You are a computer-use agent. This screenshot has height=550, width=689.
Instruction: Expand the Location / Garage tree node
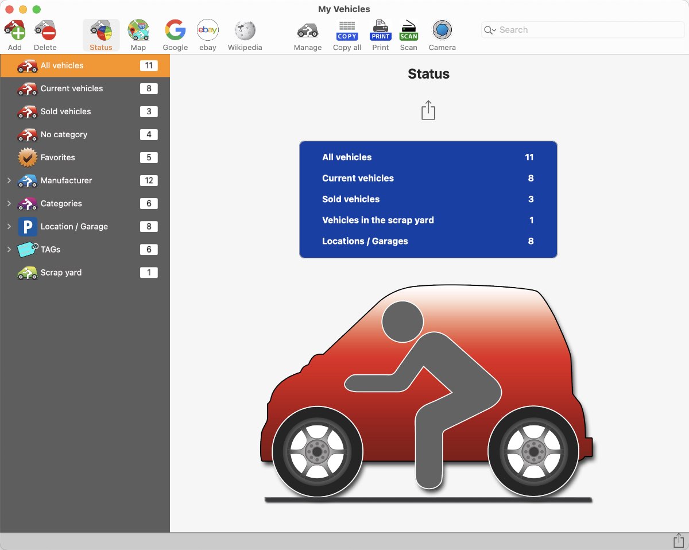[x=9, y=226]
